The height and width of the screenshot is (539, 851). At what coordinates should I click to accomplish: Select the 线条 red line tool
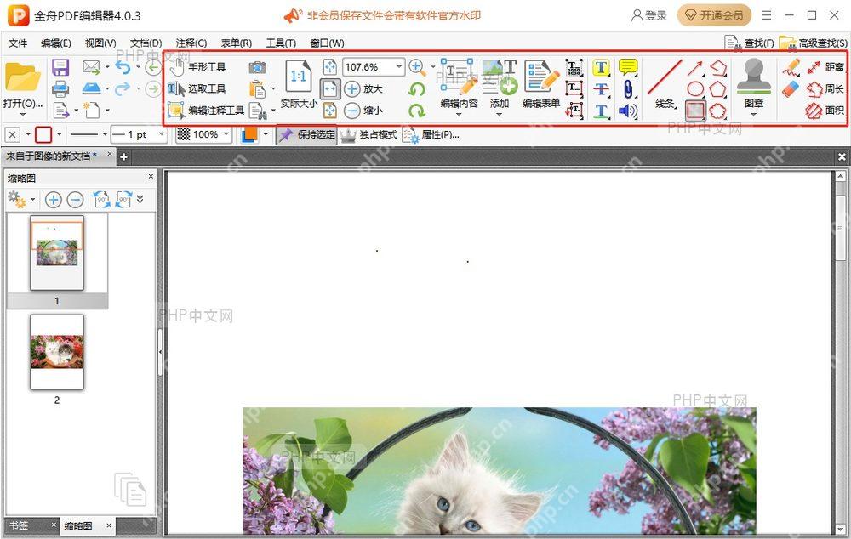[665, 83]
